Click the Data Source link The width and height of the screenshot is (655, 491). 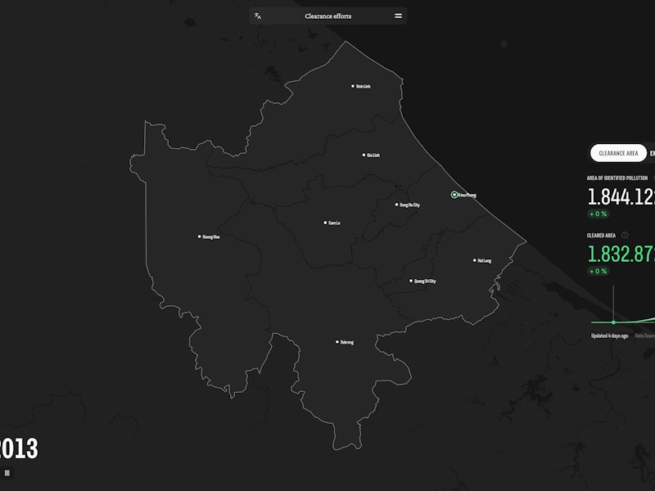[x=644, y=336]
